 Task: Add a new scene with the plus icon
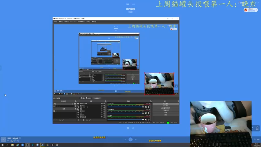[x=54, y=120]
